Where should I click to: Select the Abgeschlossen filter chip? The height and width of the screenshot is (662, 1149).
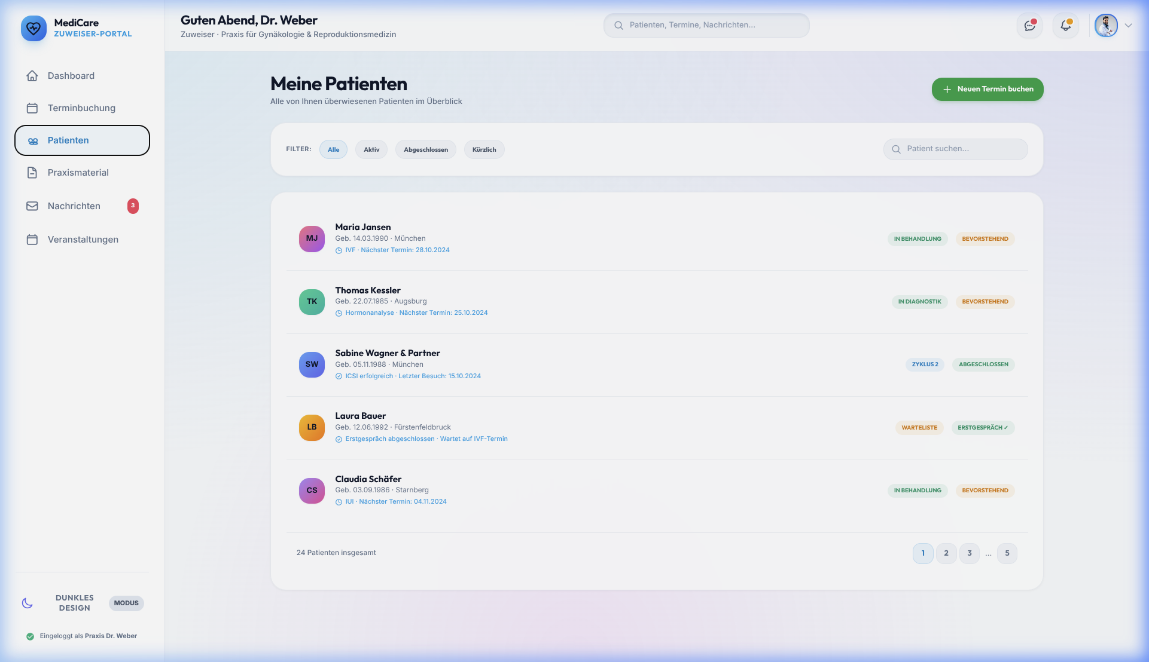coord(426,149)
